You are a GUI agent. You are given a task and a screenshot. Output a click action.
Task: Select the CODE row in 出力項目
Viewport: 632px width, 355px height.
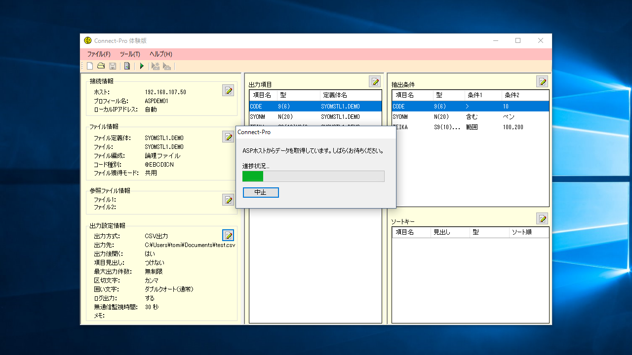click(316, 106)
